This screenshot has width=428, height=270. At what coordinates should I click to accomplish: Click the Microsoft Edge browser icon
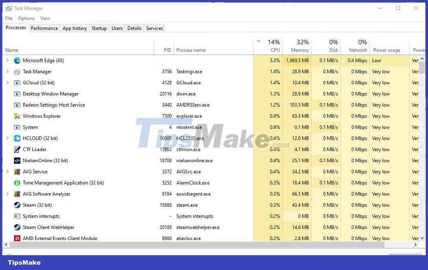(x=17, y=60)
